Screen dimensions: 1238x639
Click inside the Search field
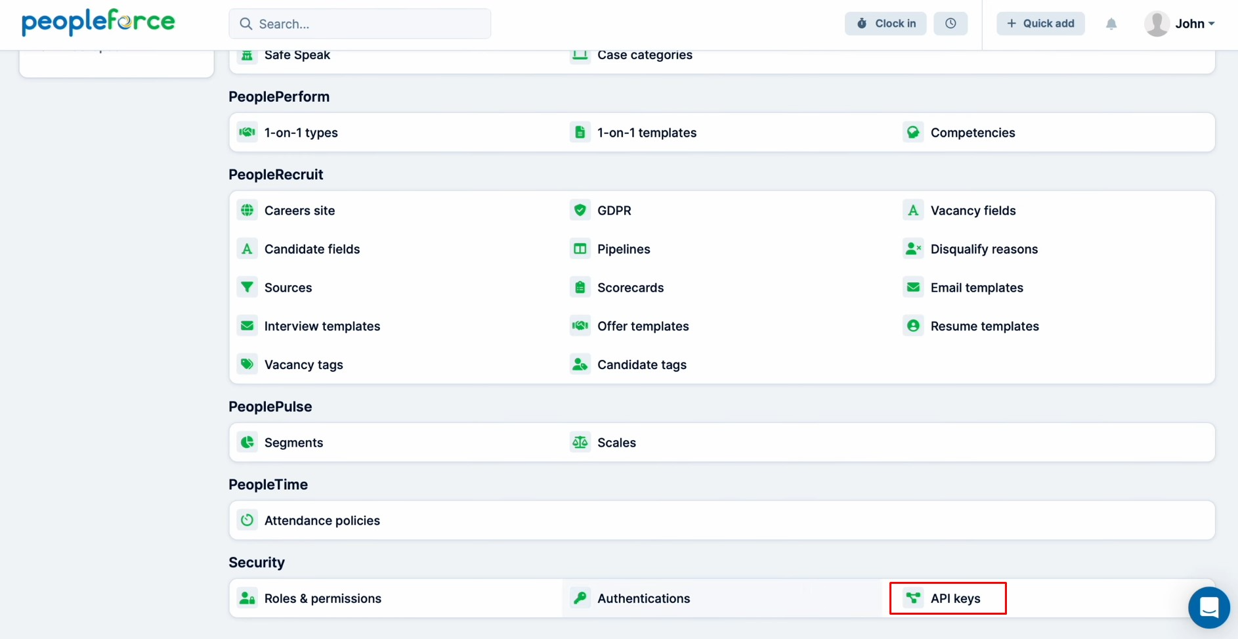[360, 23]
